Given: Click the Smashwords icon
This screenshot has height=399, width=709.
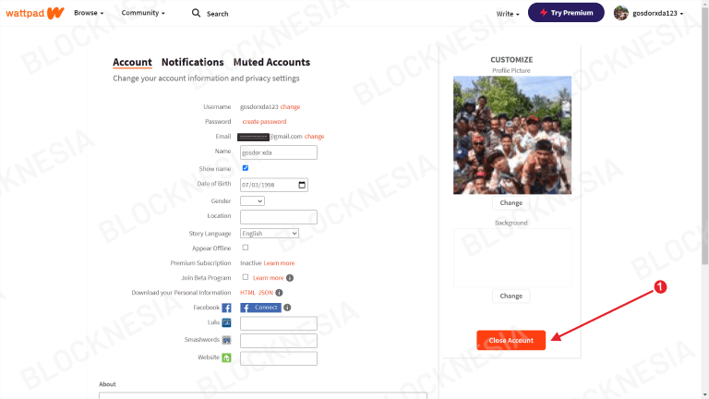Looking at the screenshot, I should (226, 340).
